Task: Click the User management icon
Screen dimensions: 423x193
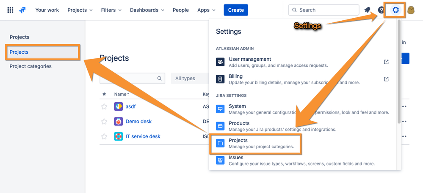Action: point(220,62)
